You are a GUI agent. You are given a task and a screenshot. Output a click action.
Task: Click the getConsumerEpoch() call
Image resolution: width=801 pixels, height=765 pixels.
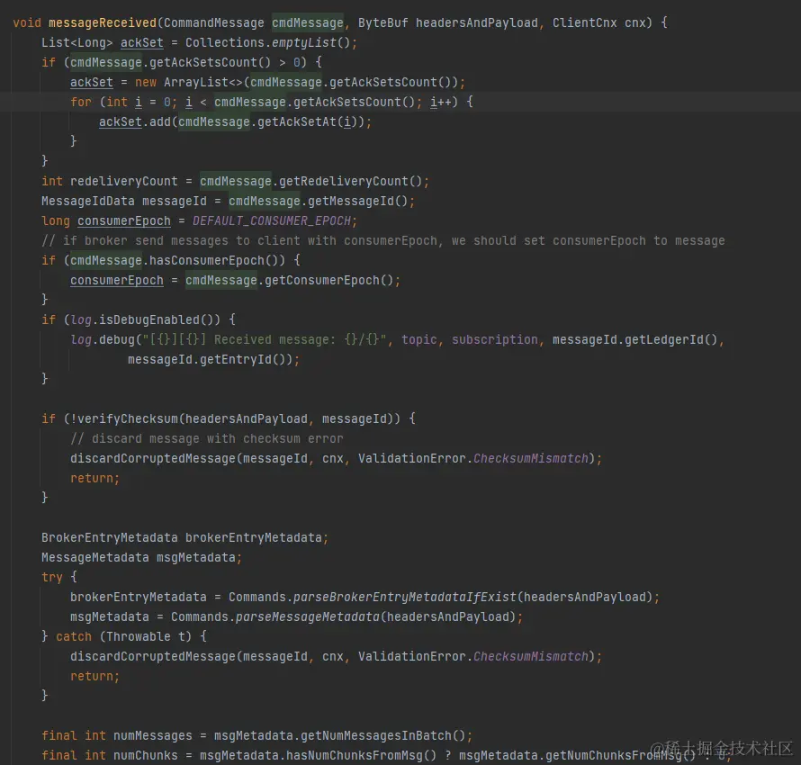[x=329, y=281]
